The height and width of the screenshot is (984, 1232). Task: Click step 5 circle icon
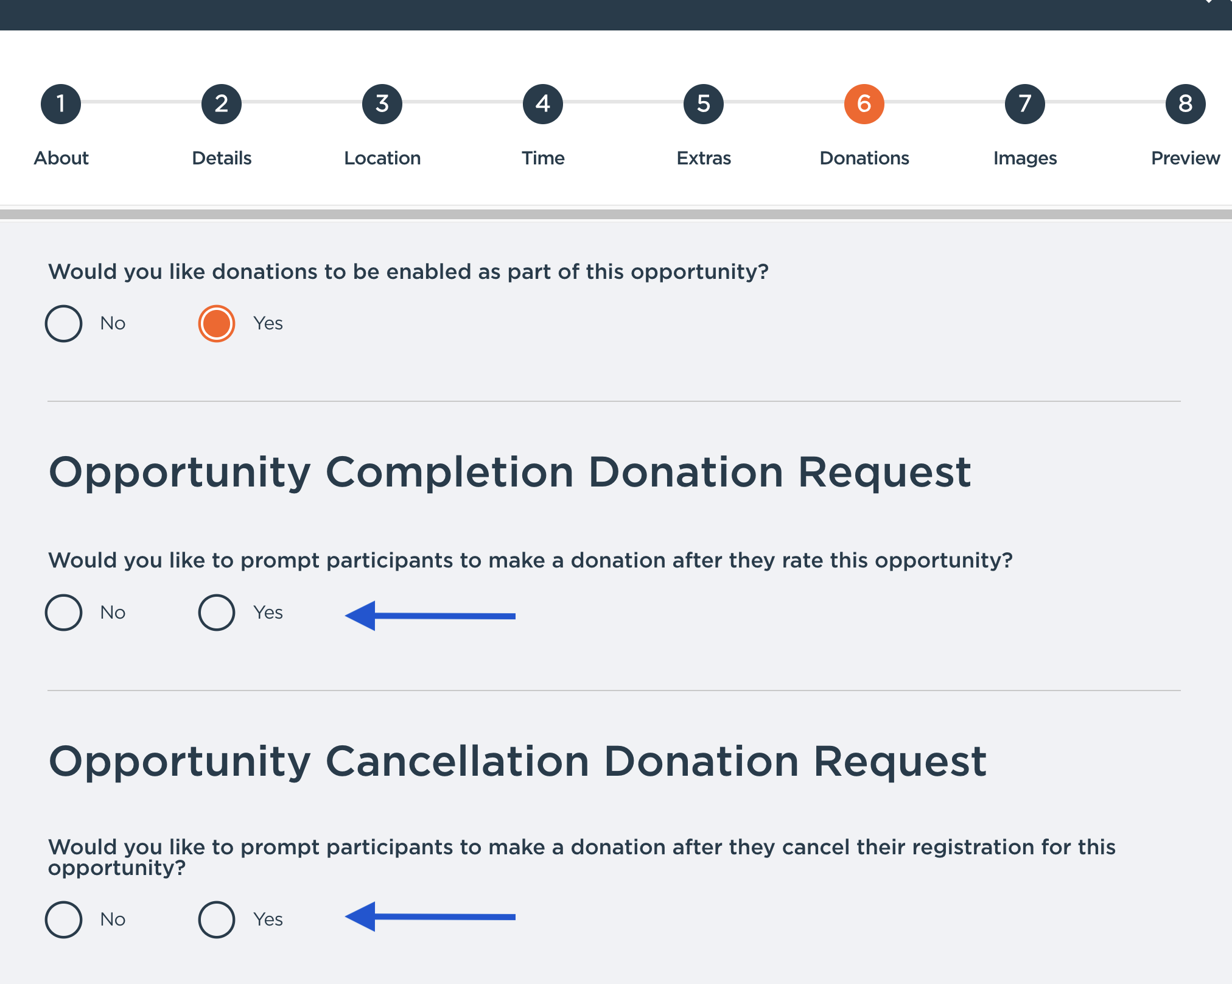click(x=704, y=104)
